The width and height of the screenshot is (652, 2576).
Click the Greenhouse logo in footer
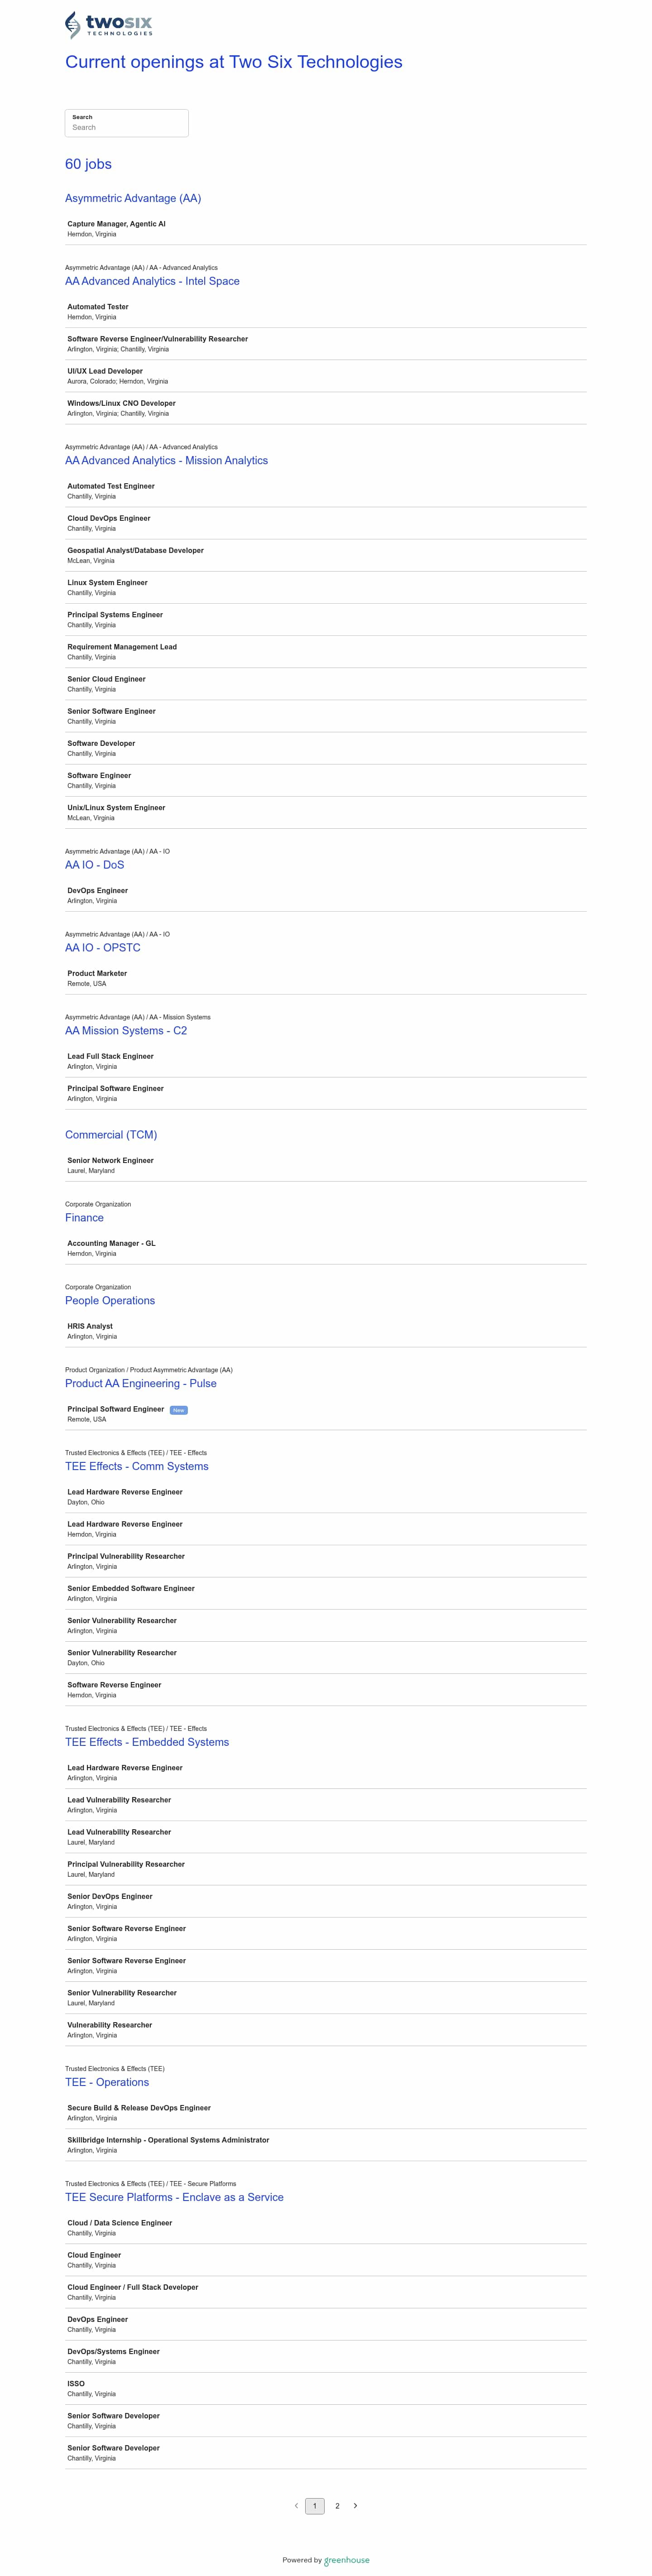[346, 2560]
